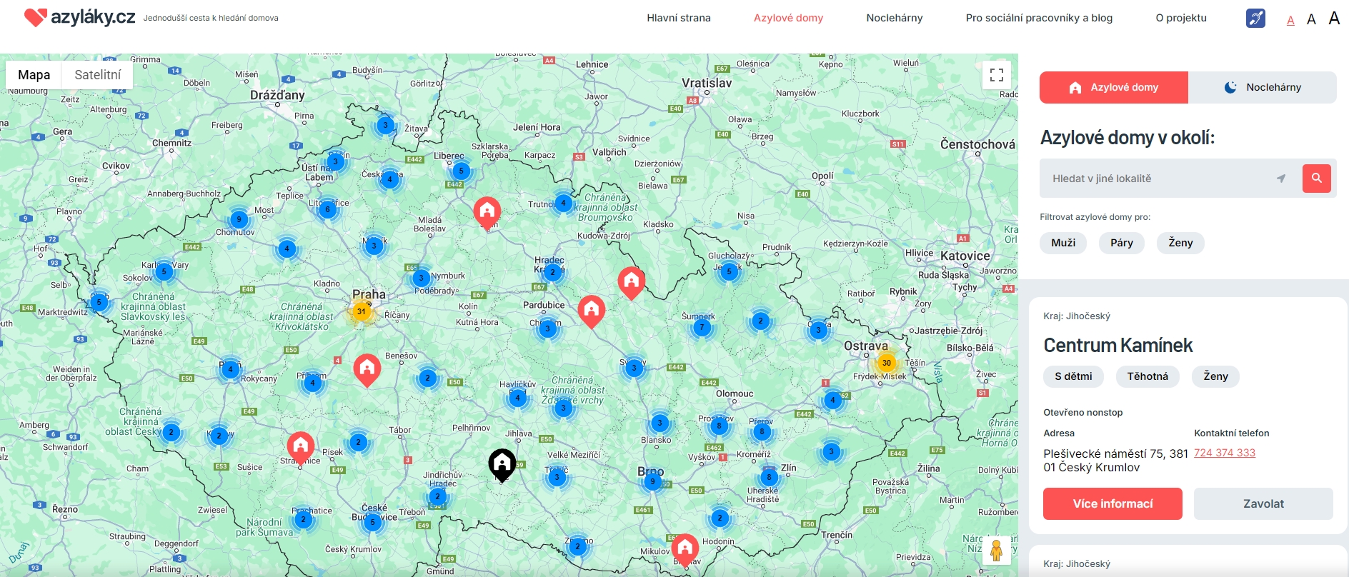Viewport: 1349px width, 577px height.
Task: Switch to Noclehárny tab in sidebar
Action: click(1263, 87)
